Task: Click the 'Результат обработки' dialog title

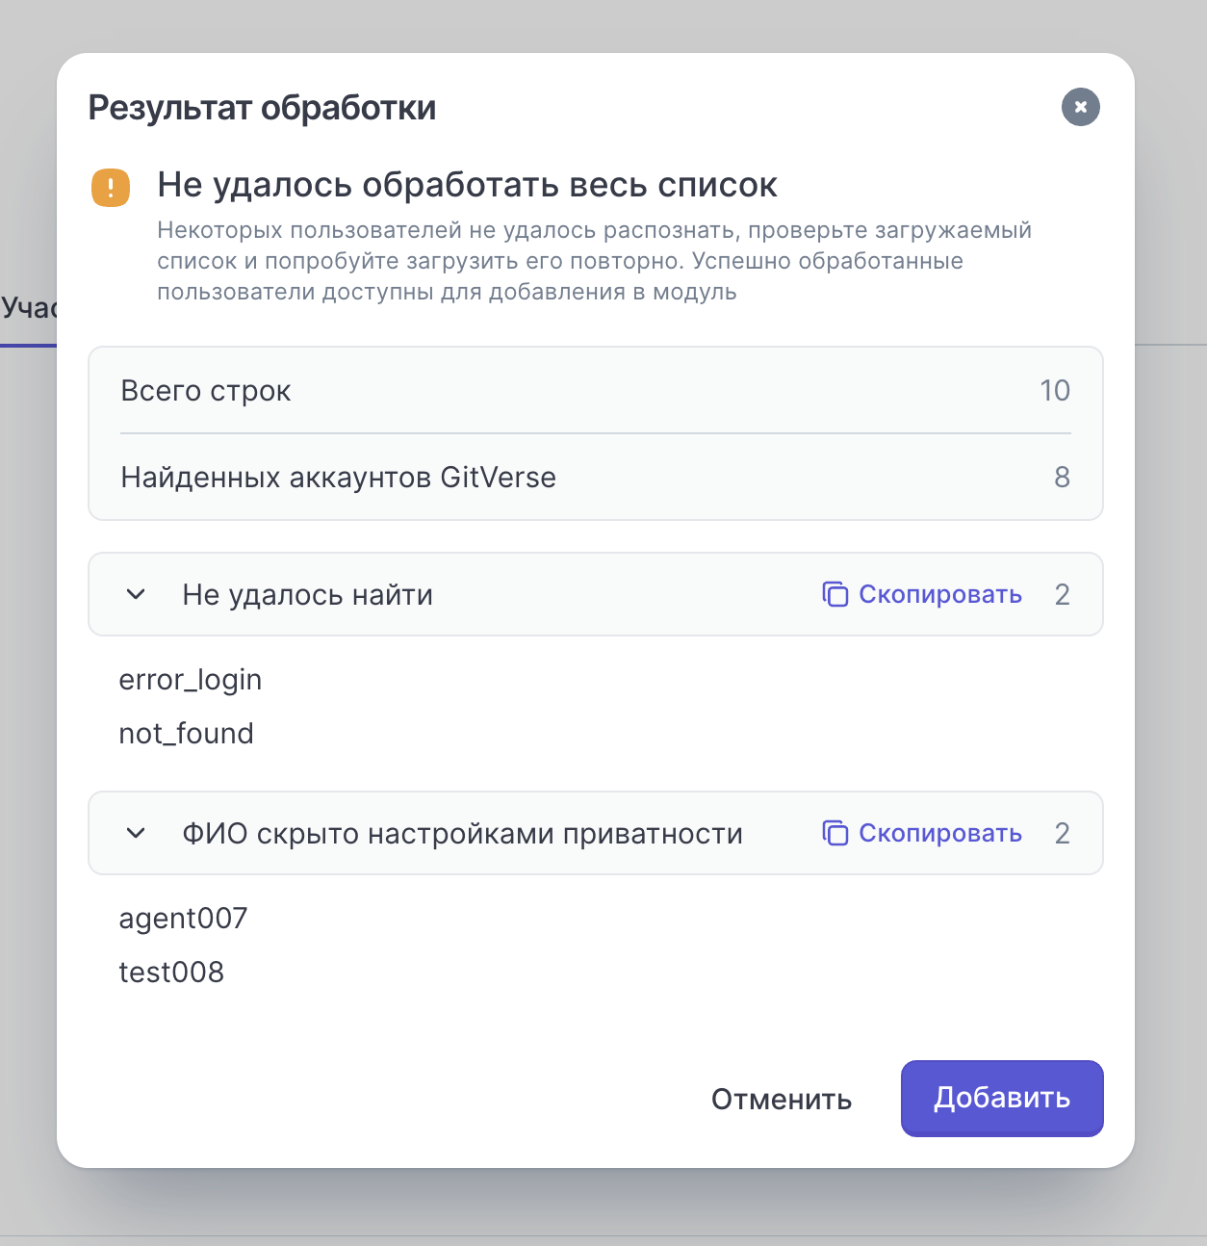Action: coord(262,108)
